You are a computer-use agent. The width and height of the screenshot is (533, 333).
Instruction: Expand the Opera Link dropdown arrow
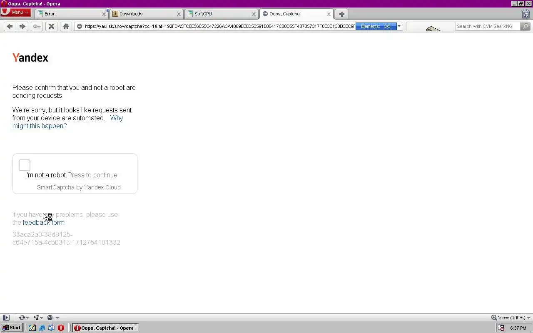[27, 318]
